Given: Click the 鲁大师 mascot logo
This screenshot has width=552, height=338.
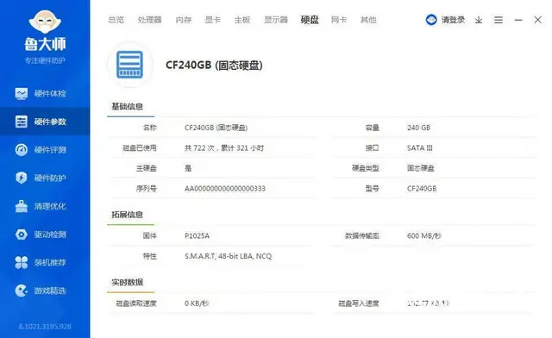Looking at the screenshot, I should tap(45, 22).
